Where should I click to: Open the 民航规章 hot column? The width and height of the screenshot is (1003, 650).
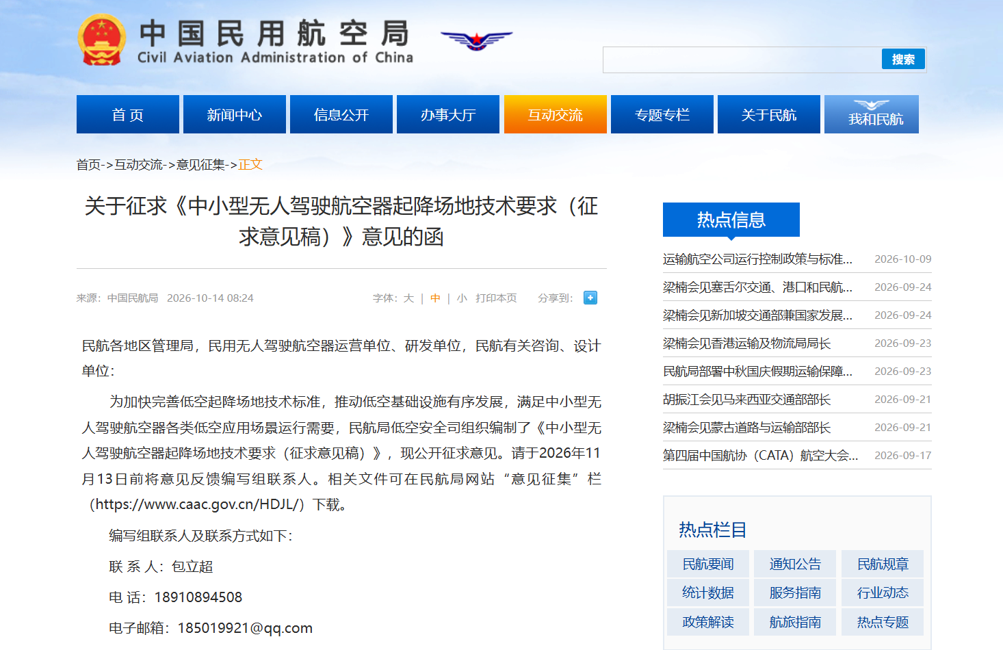(883, 564)
